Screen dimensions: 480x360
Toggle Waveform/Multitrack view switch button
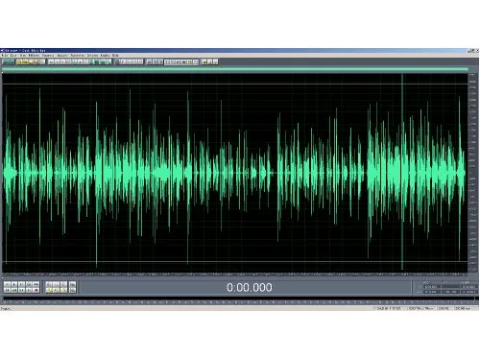pyautogui.click(x=9, y=61)
